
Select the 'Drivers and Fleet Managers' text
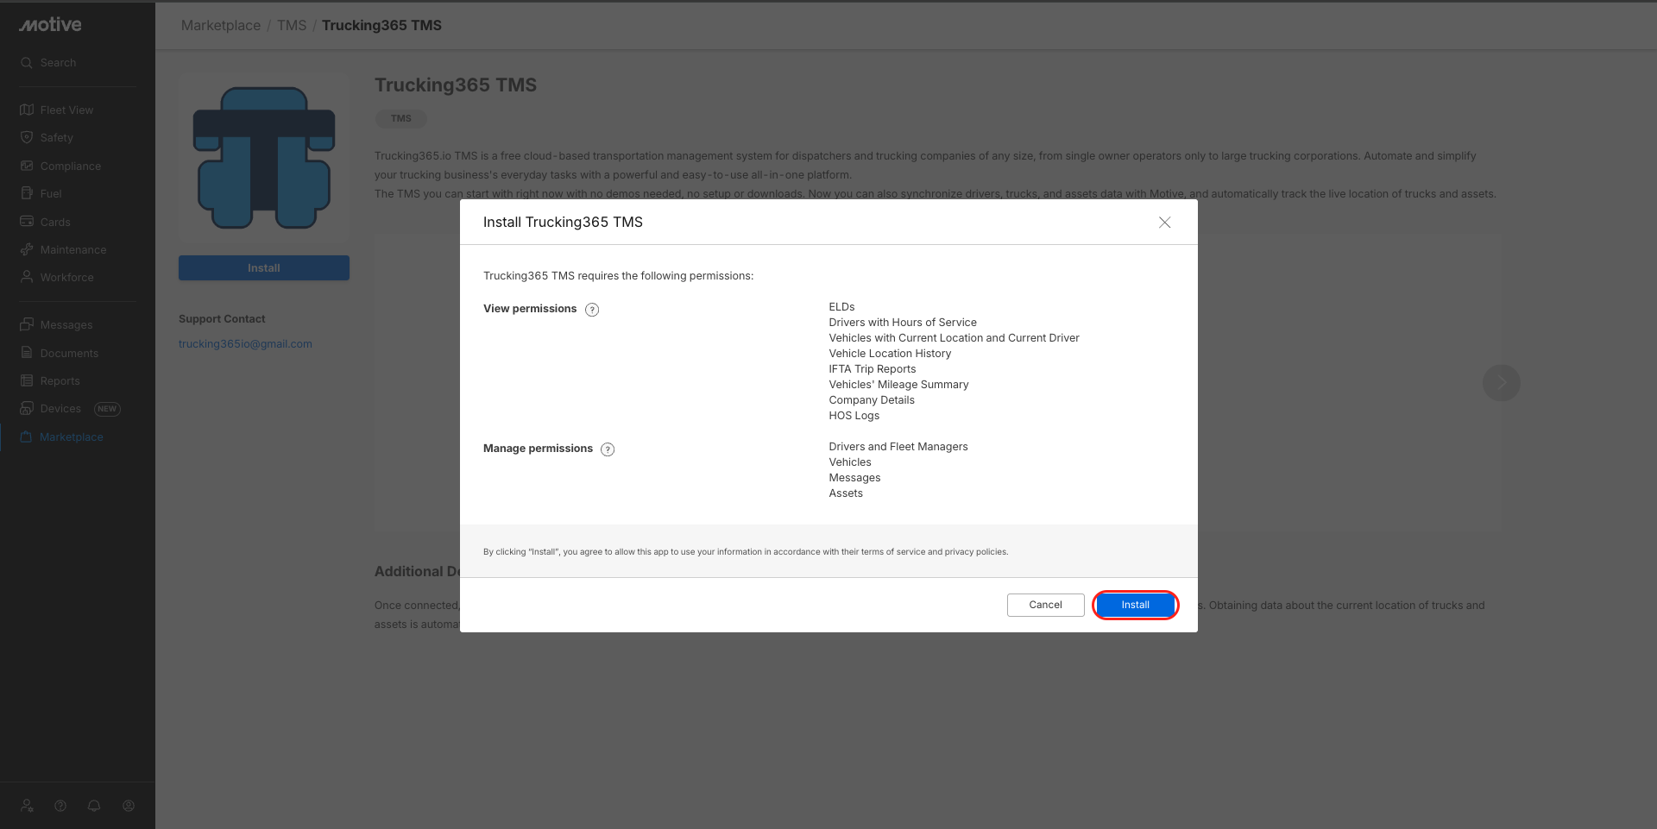point(898,447)
